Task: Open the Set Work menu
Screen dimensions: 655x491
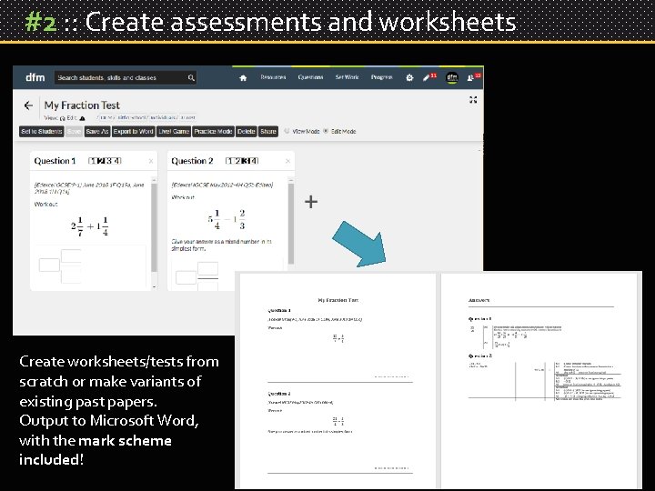Action: (x=347, y=77)
